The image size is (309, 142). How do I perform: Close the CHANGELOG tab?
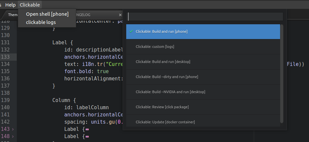point(120,15)
